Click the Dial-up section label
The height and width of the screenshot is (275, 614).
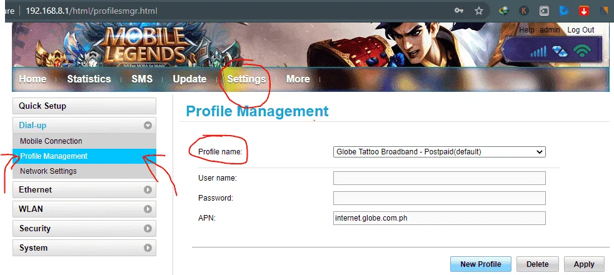tap(33, 126)
